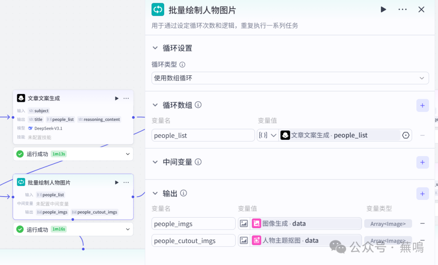The image size is (438, 265).
Task: Edit the people_cutout_imgs variable name field
Action: click(193, 241)
